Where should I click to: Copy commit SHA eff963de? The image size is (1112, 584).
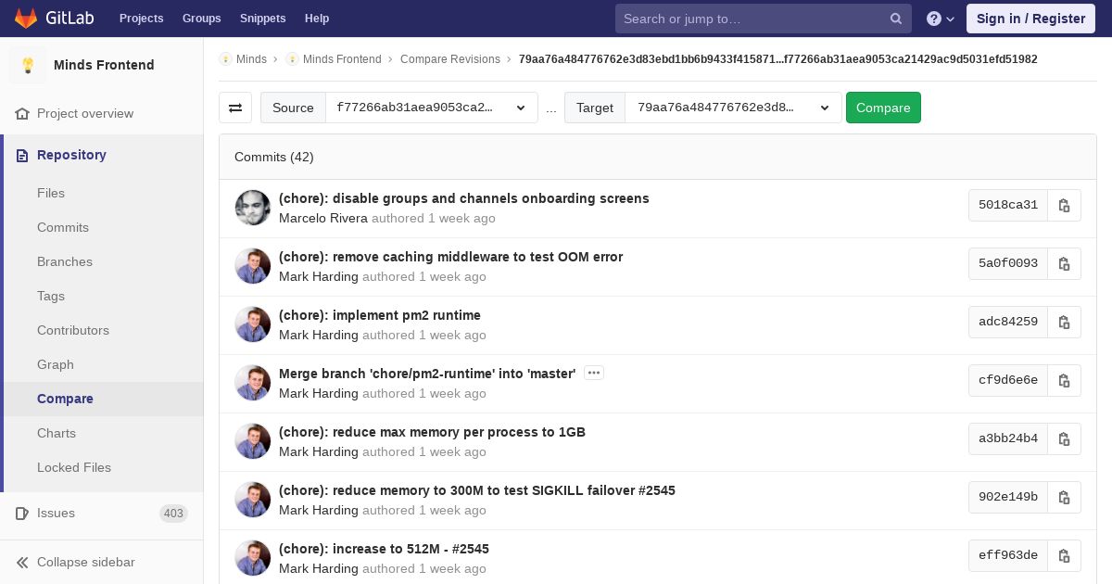coord(1064,555)
